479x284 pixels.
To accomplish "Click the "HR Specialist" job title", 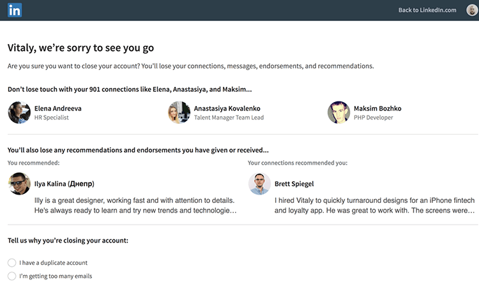I will click(x=51, y=117).
